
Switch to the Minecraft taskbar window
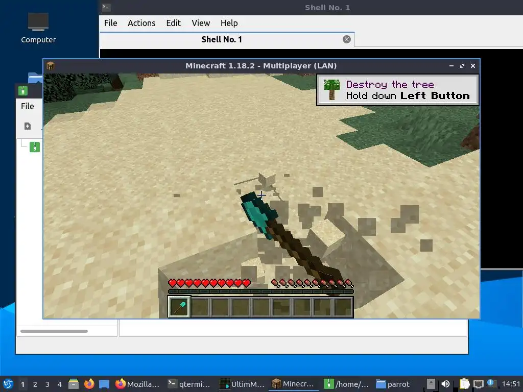click(293, 384)
